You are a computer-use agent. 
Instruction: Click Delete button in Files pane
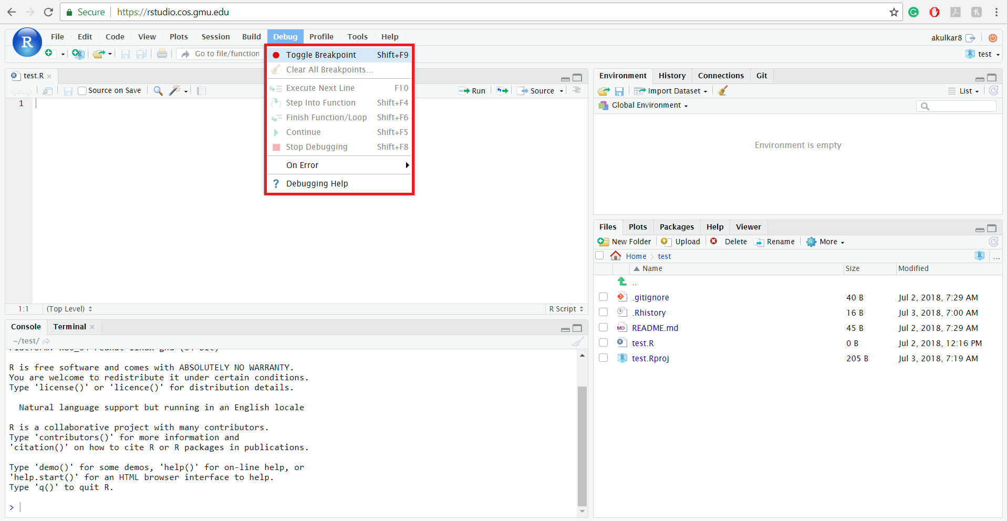(729, 242)
